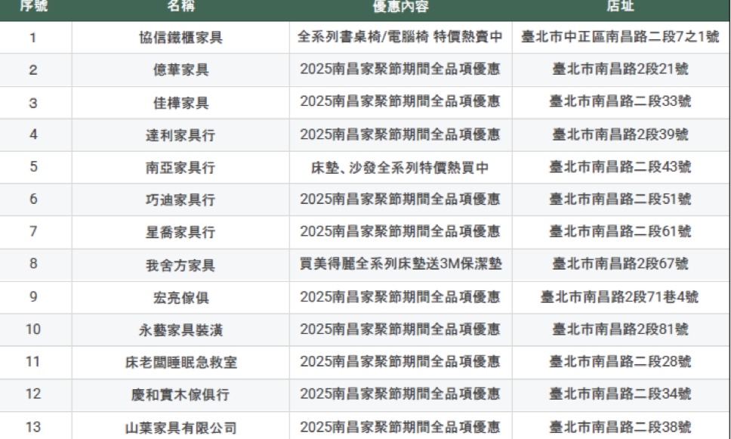Click the serial number 13 cell
The height and width of the screenshot is (439, 731).
pos(33,427)
